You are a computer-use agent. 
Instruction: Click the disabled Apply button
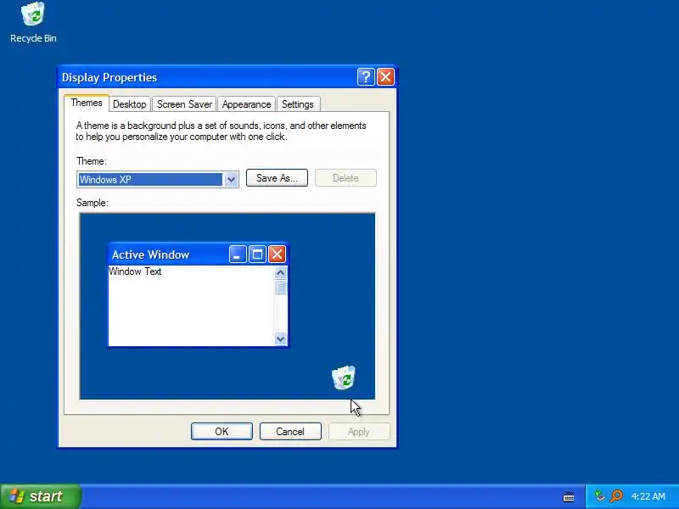(x=359, y=432)
